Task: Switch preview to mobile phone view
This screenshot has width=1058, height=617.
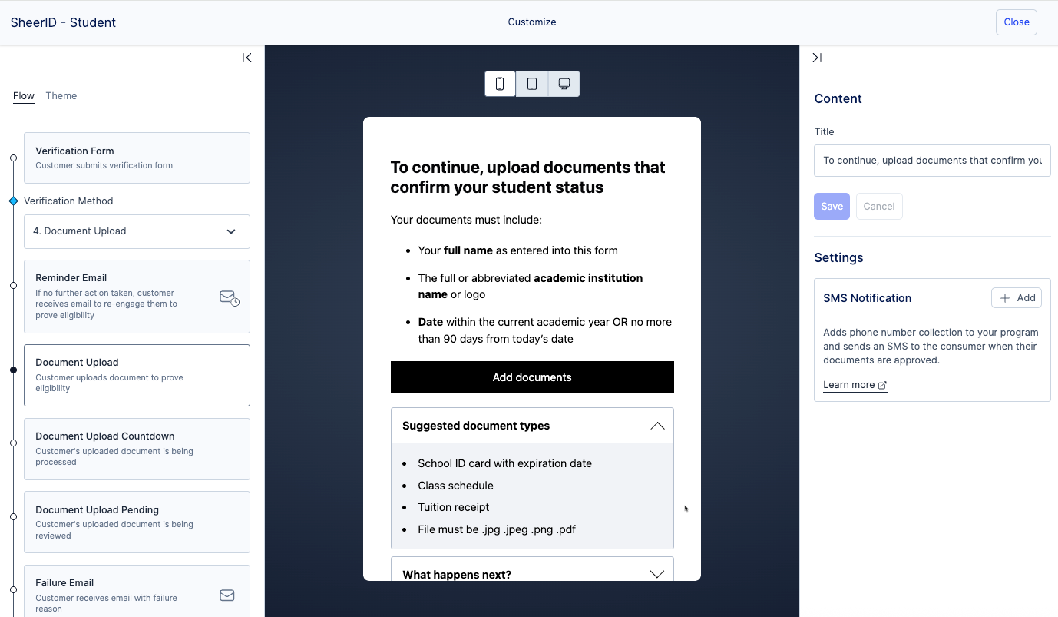Action: tap(500, 84)
